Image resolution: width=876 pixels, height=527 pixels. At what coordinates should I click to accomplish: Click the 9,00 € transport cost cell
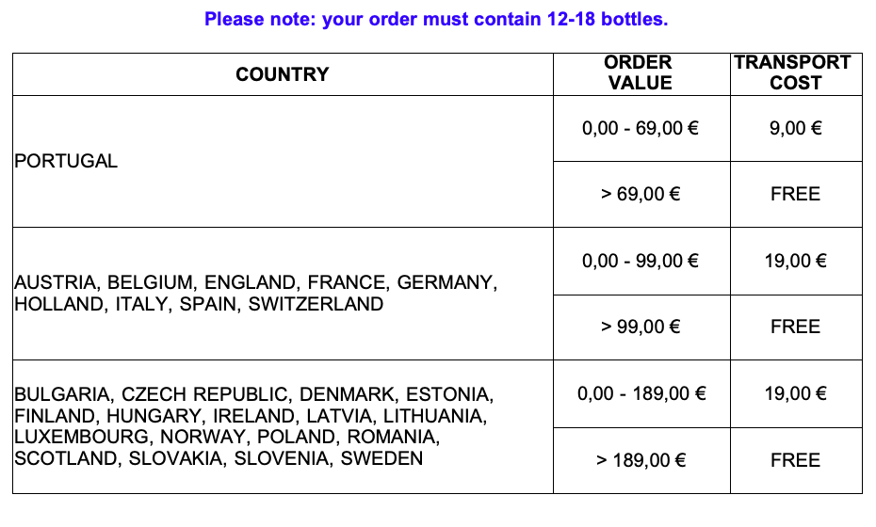coord(796,128)
